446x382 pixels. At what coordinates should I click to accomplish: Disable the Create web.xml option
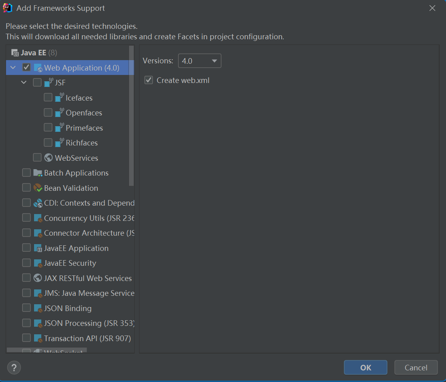click(148, 80)
